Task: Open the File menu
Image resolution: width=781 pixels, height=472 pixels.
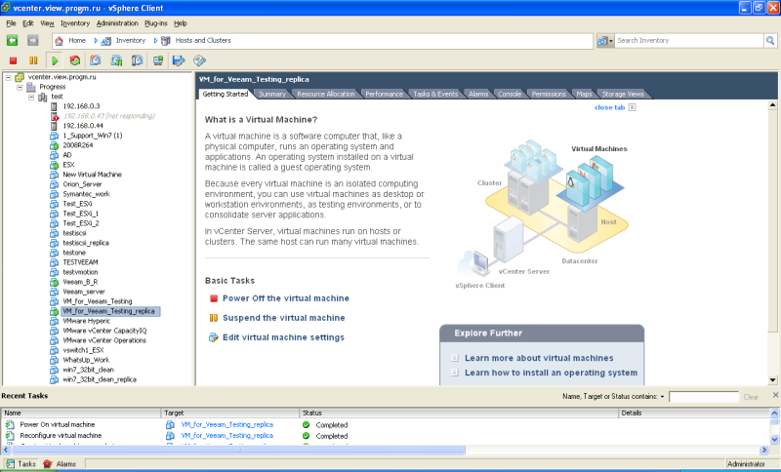Action: (11, 23)
